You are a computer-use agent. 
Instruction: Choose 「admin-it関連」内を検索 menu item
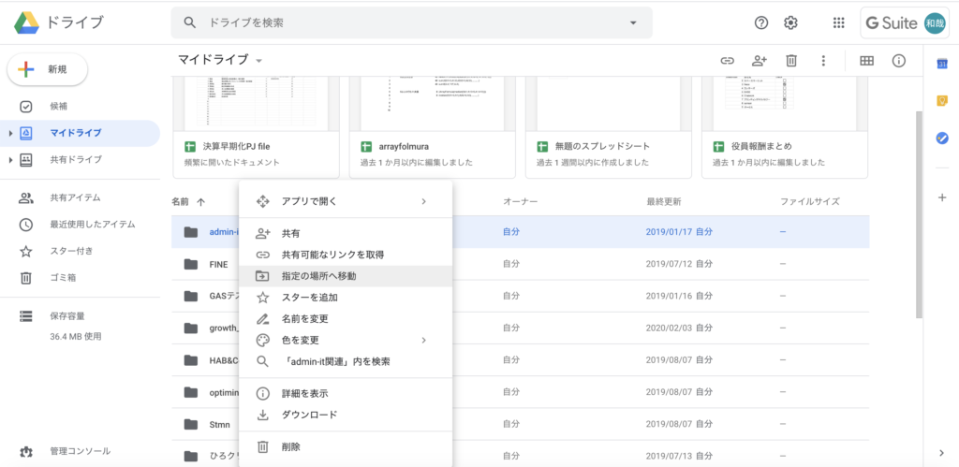346,361
